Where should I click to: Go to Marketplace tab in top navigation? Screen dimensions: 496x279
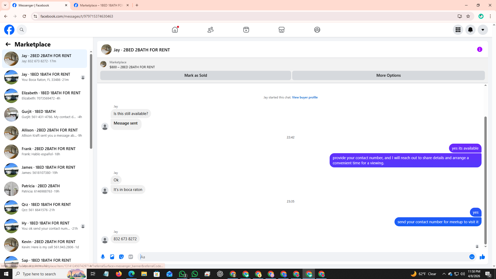(x=281, y=30)
